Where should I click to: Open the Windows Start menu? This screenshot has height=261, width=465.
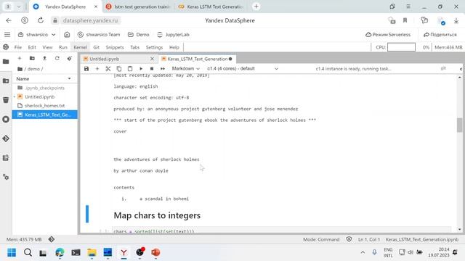coord(12,252)
